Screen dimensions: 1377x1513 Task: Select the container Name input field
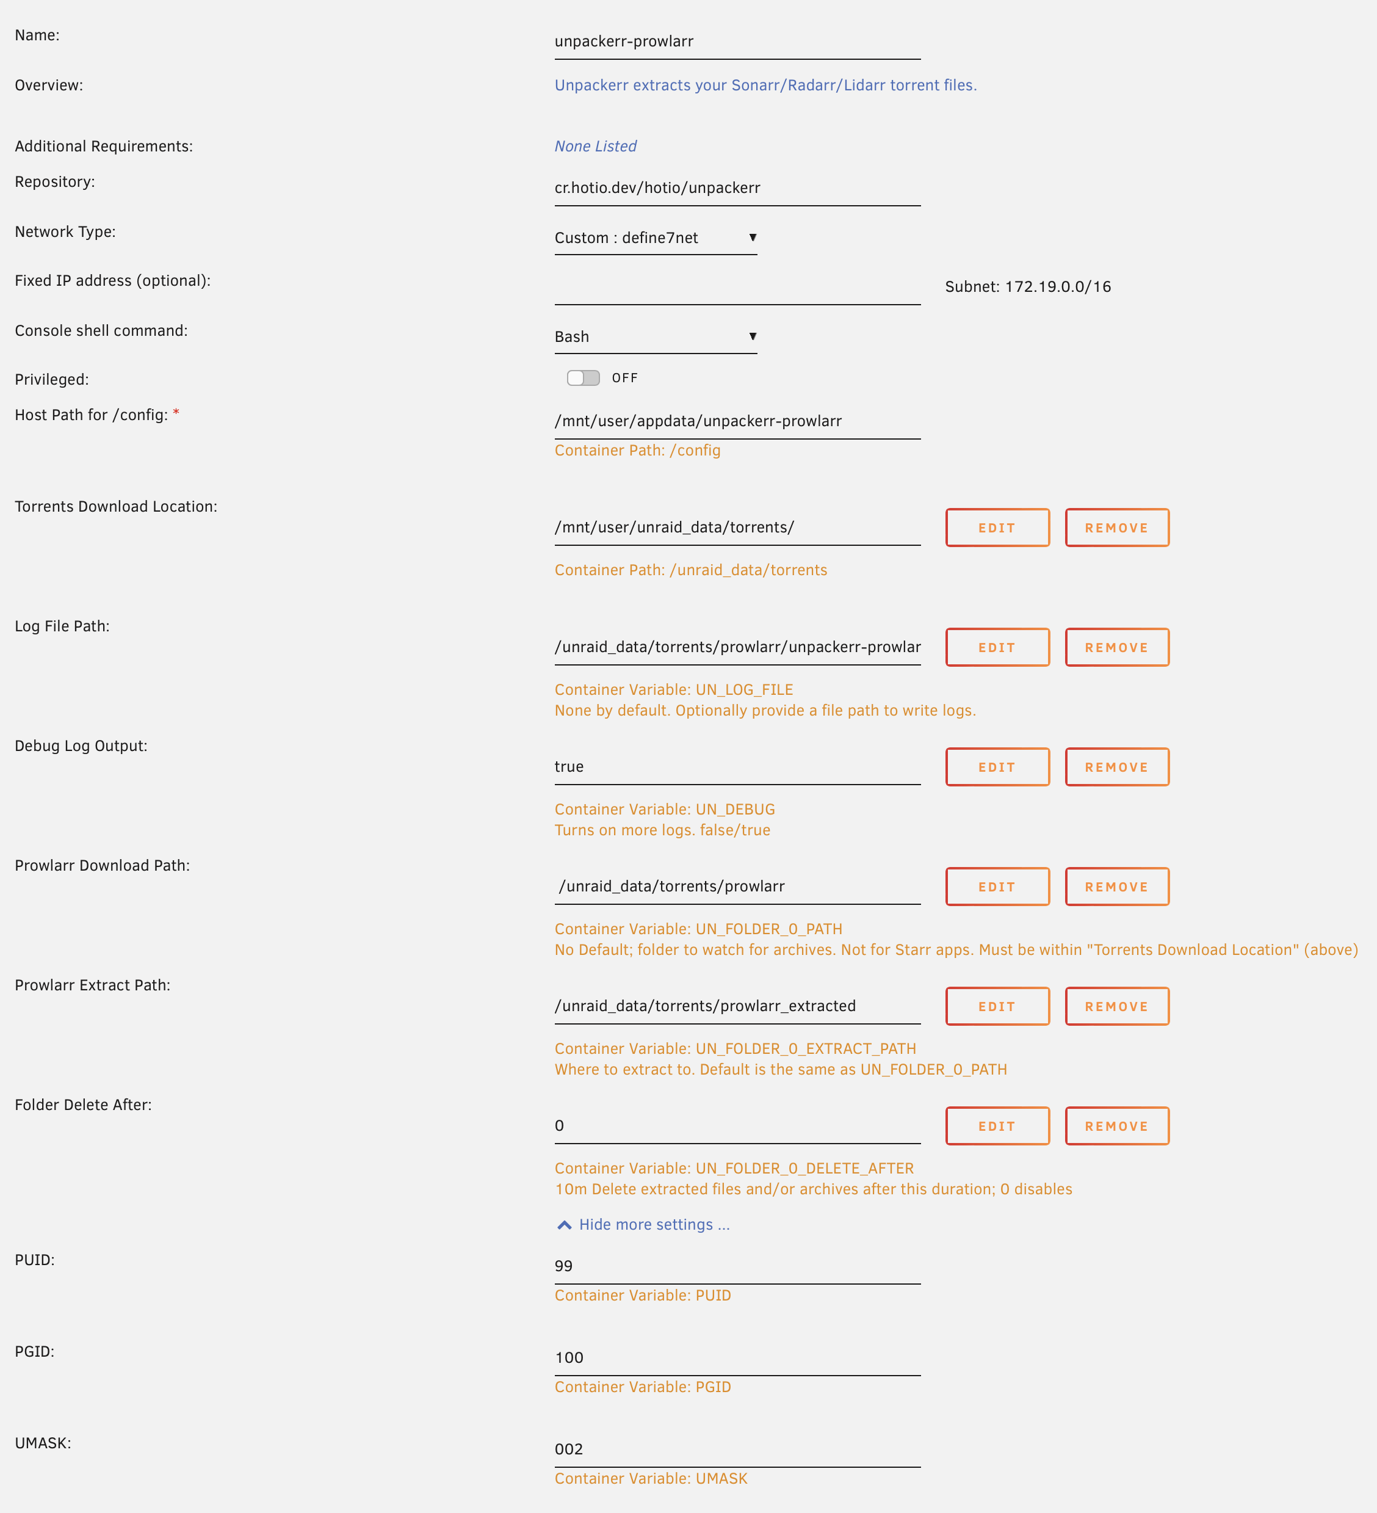click(x=735, y=40)
